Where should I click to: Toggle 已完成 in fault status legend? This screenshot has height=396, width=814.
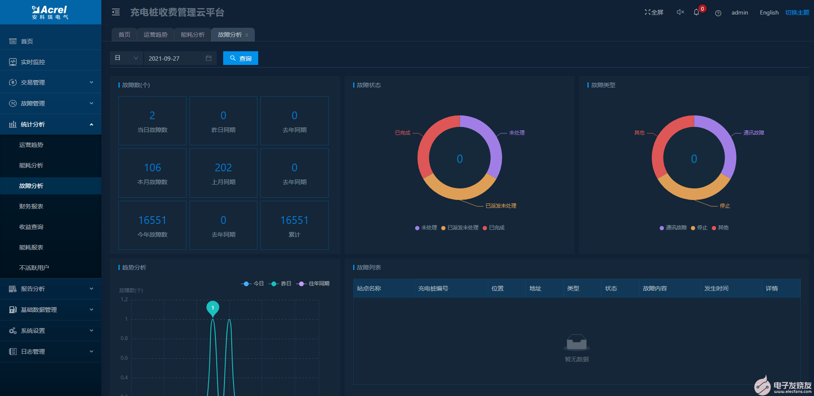click(x=494, y=228)
